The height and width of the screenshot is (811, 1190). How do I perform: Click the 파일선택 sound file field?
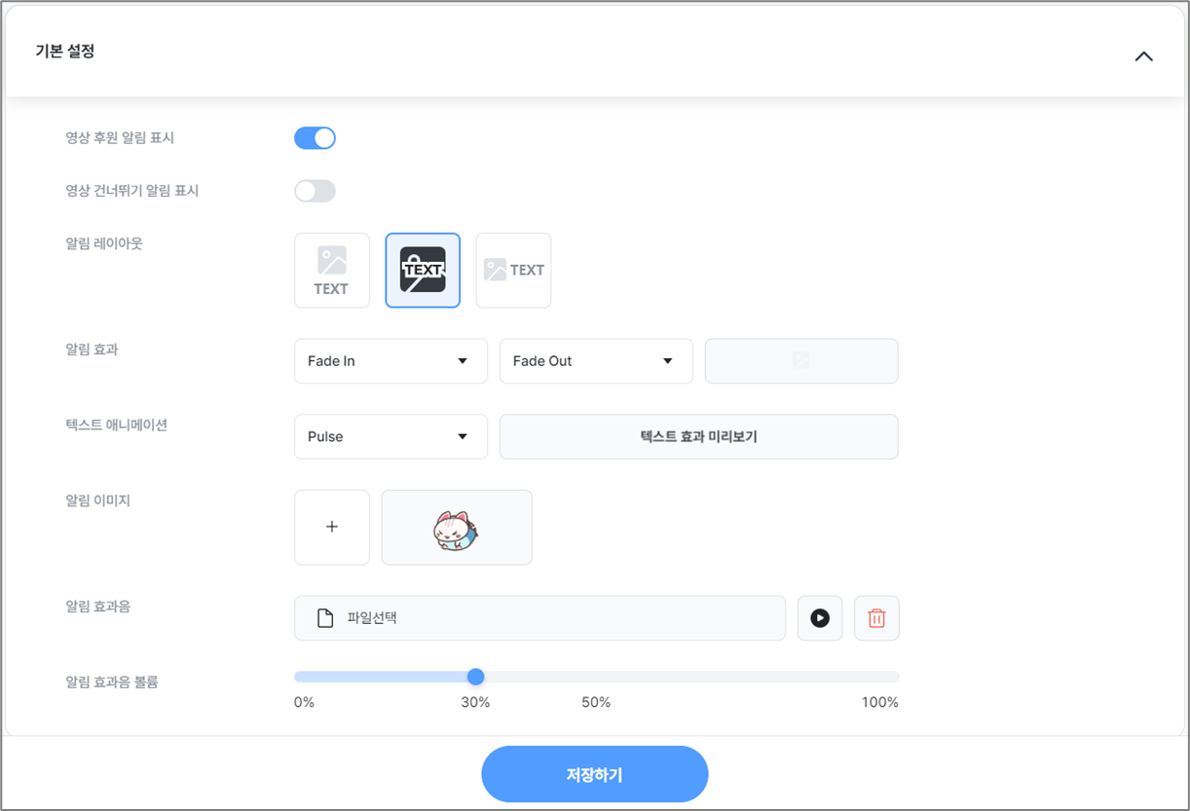[x=539, y=618]
